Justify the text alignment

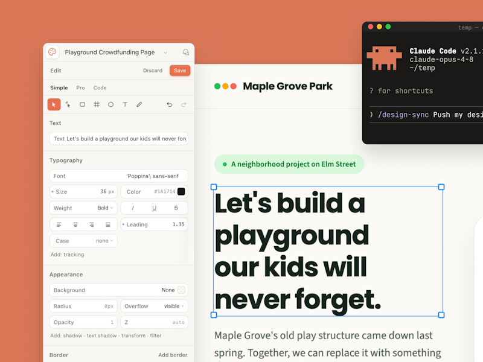[108, 224]
